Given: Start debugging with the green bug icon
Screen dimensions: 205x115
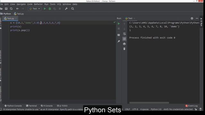Looking at the screenshot, I should 50,9.
